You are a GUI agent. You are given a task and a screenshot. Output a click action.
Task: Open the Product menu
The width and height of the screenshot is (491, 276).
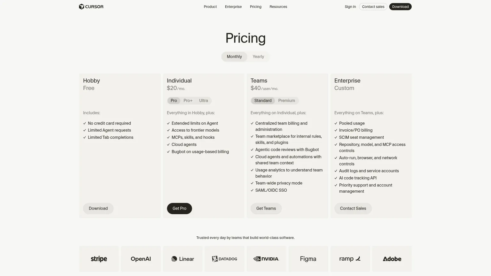pyautogui.click(x=210, y=7)
